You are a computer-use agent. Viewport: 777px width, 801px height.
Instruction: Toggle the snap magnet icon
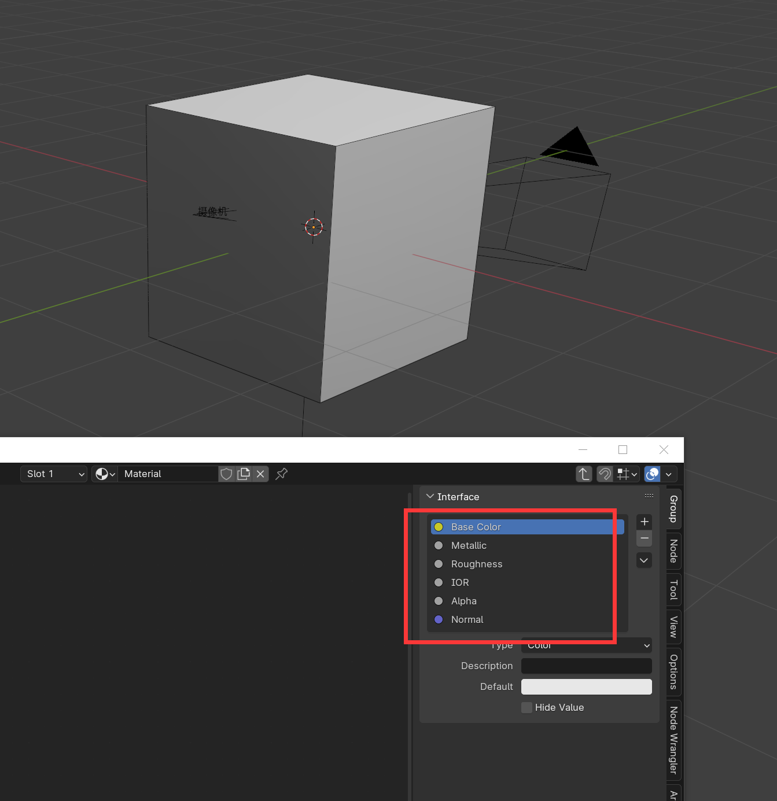605,474
